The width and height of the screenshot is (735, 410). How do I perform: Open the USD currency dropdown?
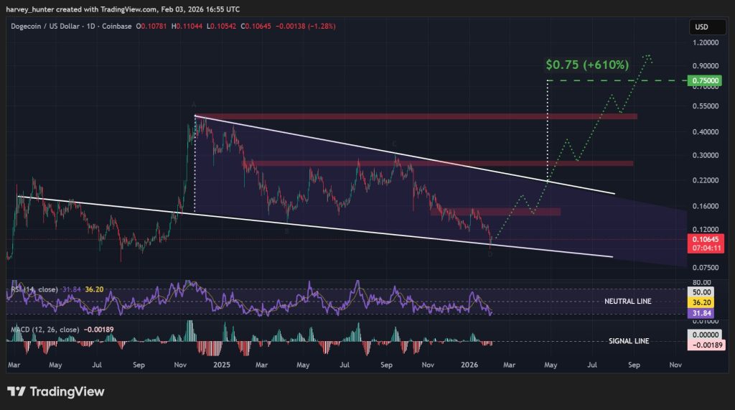point(701,27)
